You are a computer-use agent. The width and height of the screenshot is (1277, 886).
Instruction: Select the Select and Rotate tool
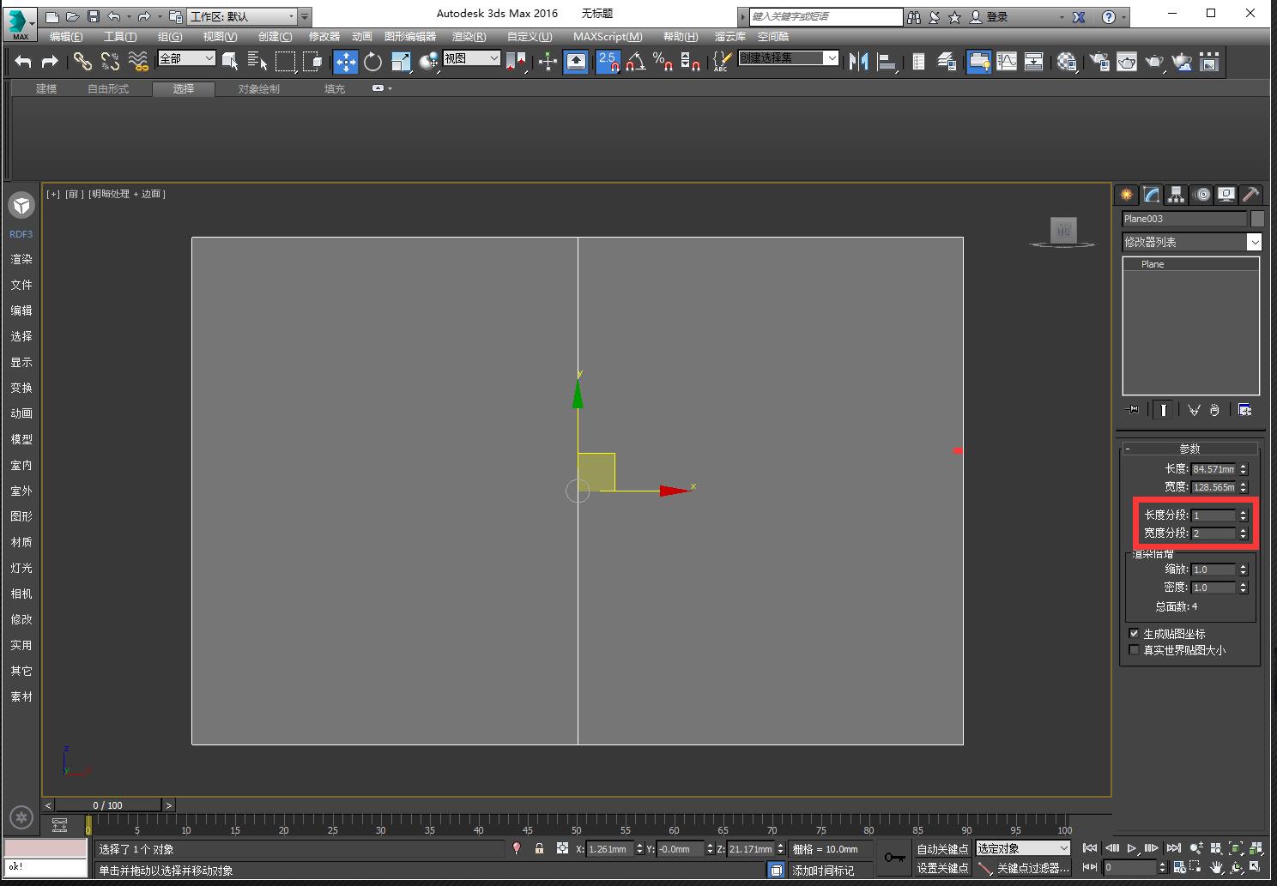tap(373, 61)
